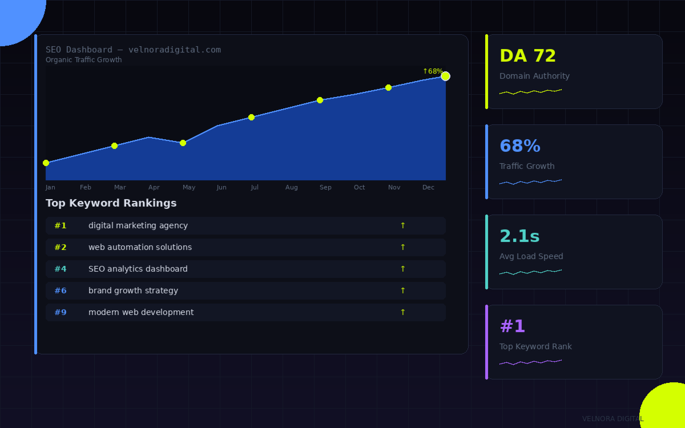Select the SEO analytics dashboard keyword
The width and height of the screenshot is (685, 428).
click(x=138, y=269)
